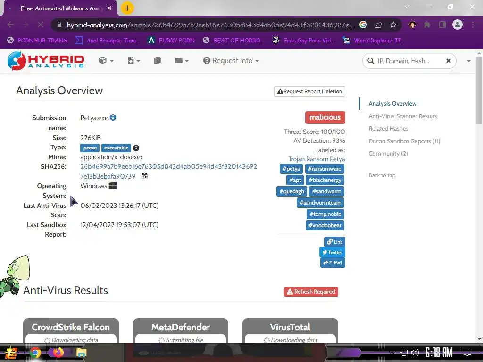Select the #quedagh tag
The width and height of the screenshot is (483, 362).
click(x=291, y=191)
